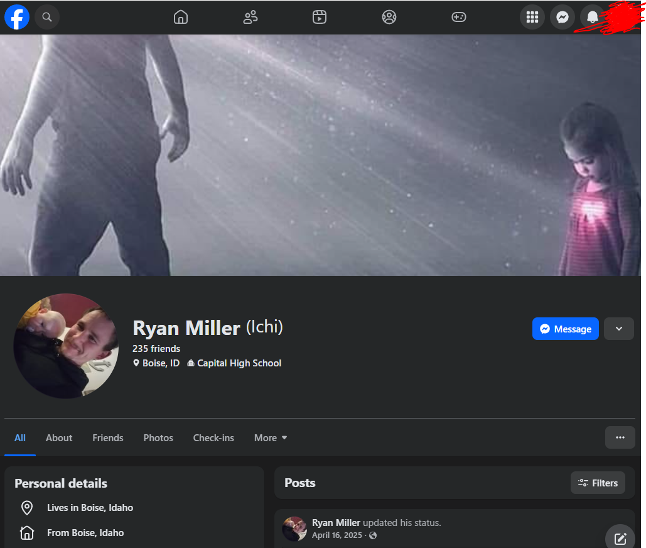Switch to the About tab
646x548 pixels.
[59, 438]
